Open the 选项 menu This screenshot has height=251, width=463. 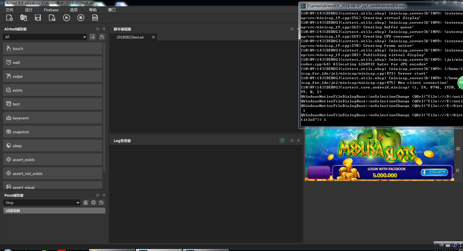pyautogui.click(x=74, y=10)
